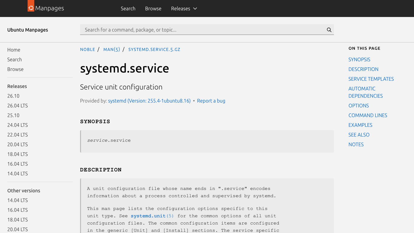Jump to AUTOMATIC DEPENDENCIES section
This screenshot has width=414, height=233.
click(x=365, y=92)
